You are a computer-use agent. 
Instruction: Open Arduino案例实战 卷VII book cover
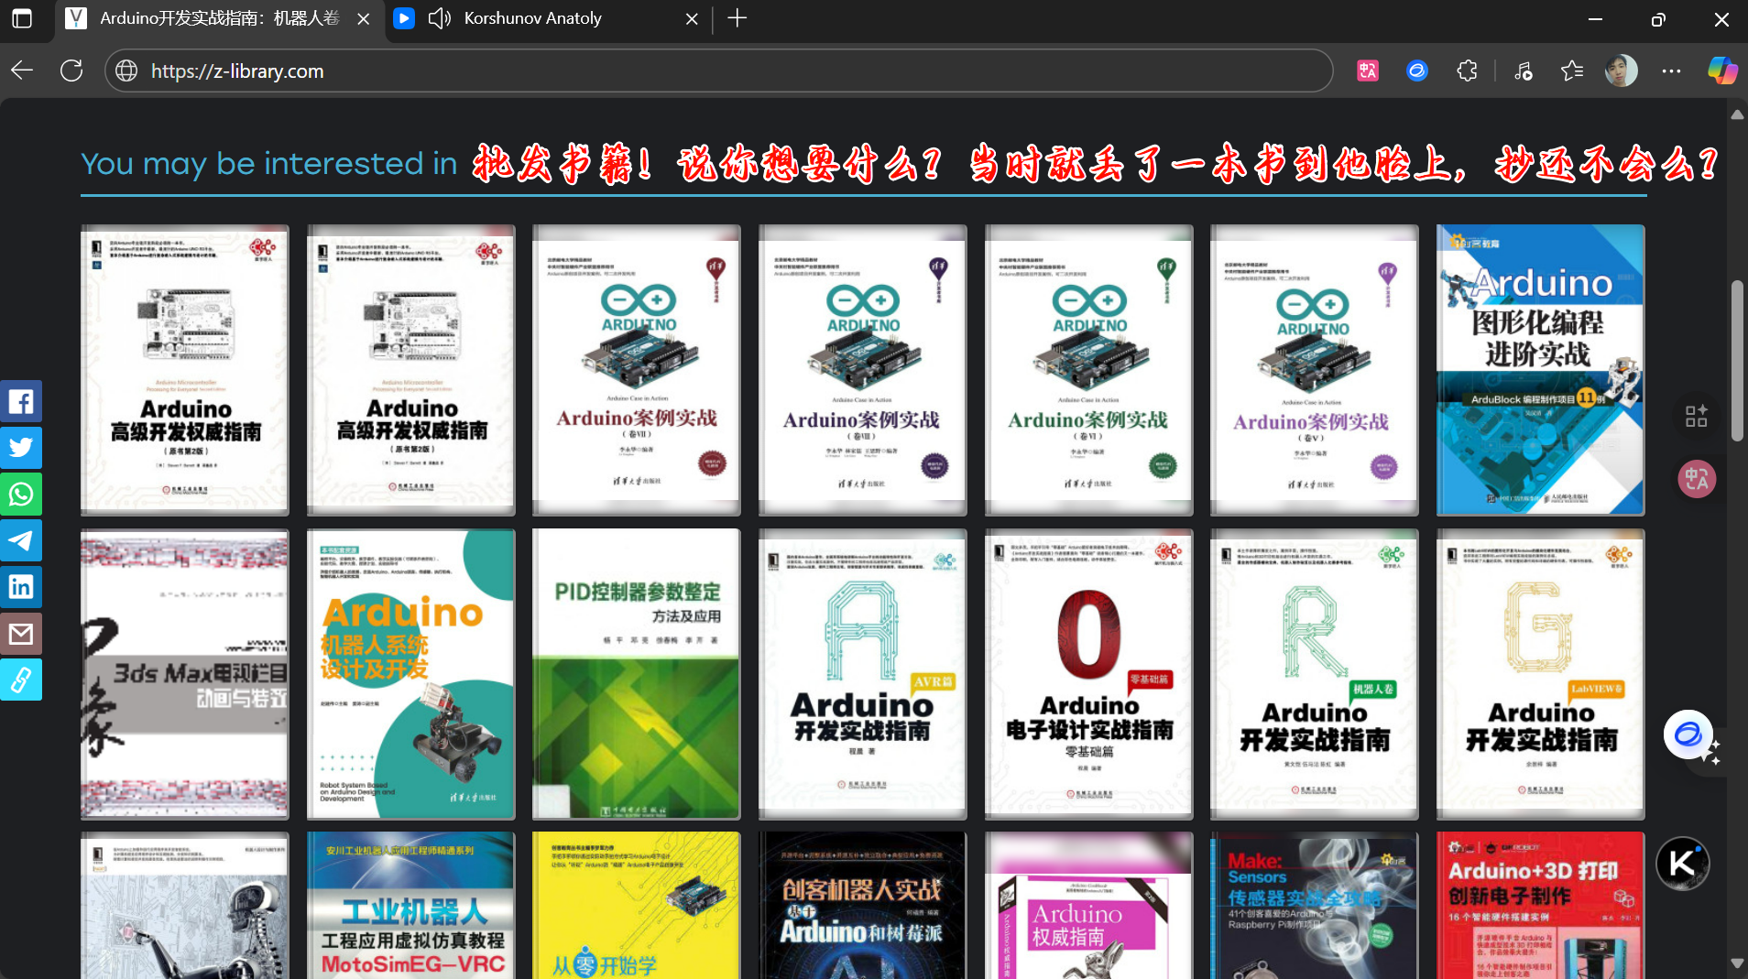[x=637, y=370]
